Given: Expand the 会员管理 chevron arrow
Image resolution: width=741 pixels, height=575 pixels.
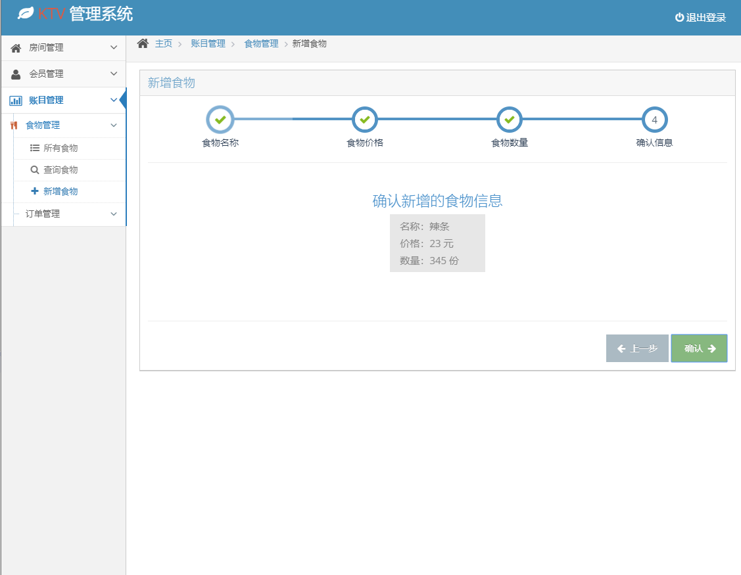Looking at the screenshot, I should (114, 74).
